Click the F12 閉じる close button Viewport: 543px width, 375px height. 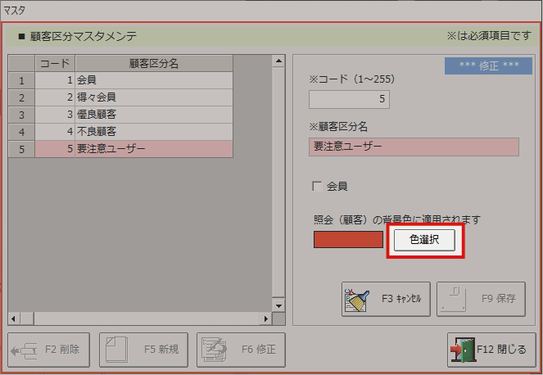[491, 350]
